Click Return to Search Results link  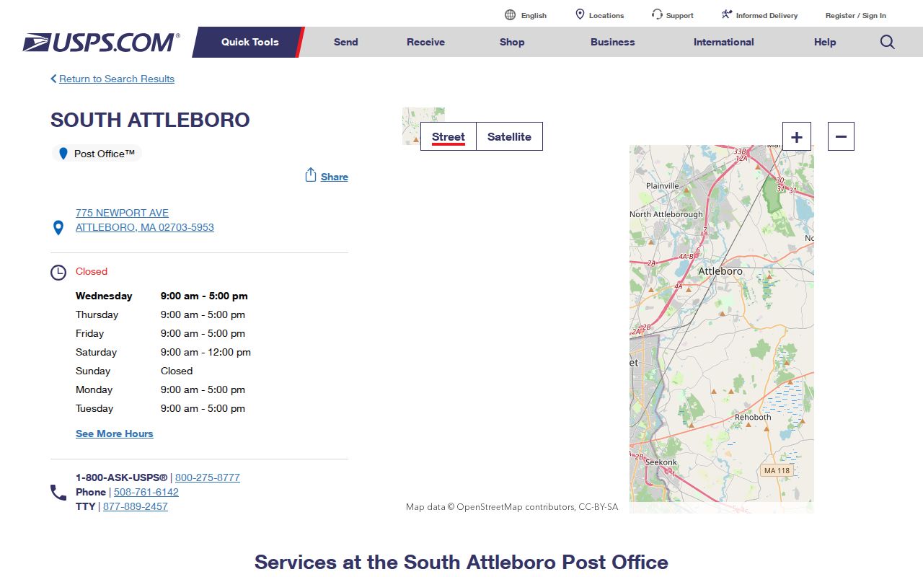coord(117,79)
